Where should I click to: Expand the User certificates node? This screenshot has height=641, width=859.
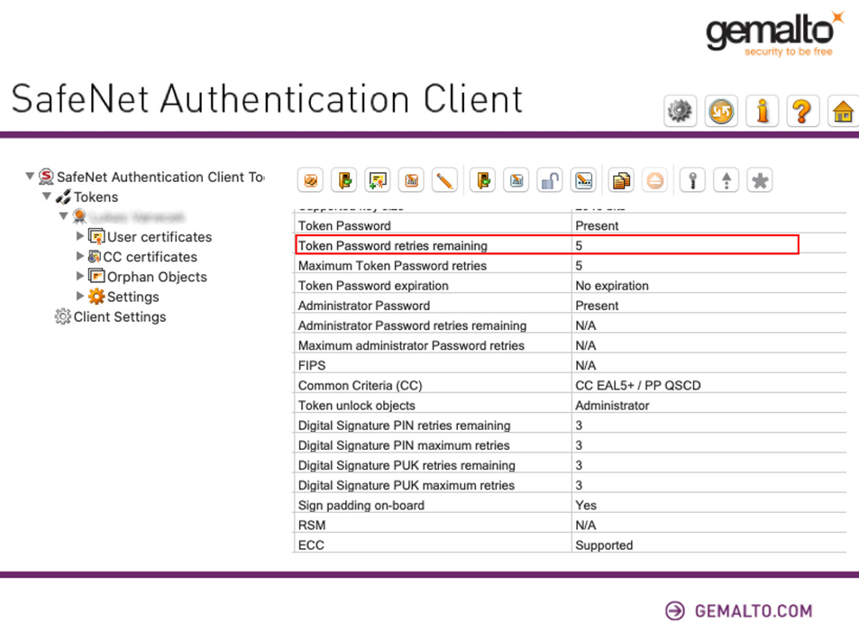tap(80, 236)
